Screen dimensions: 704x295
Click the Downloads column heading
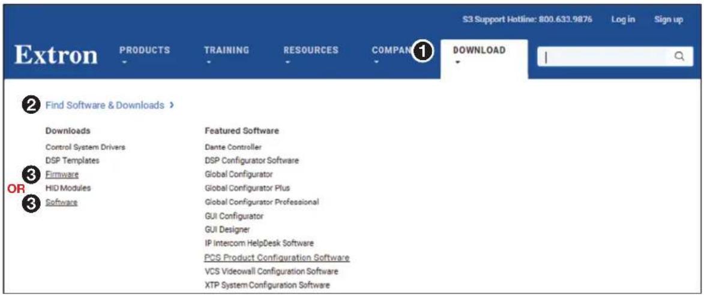point(68,131)
